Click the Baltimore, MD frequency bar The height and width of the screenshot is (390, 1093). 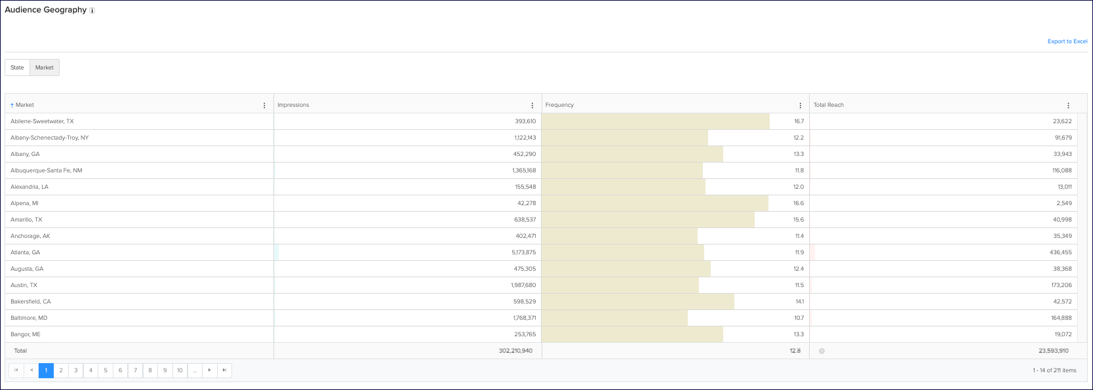tap(615, 318)
